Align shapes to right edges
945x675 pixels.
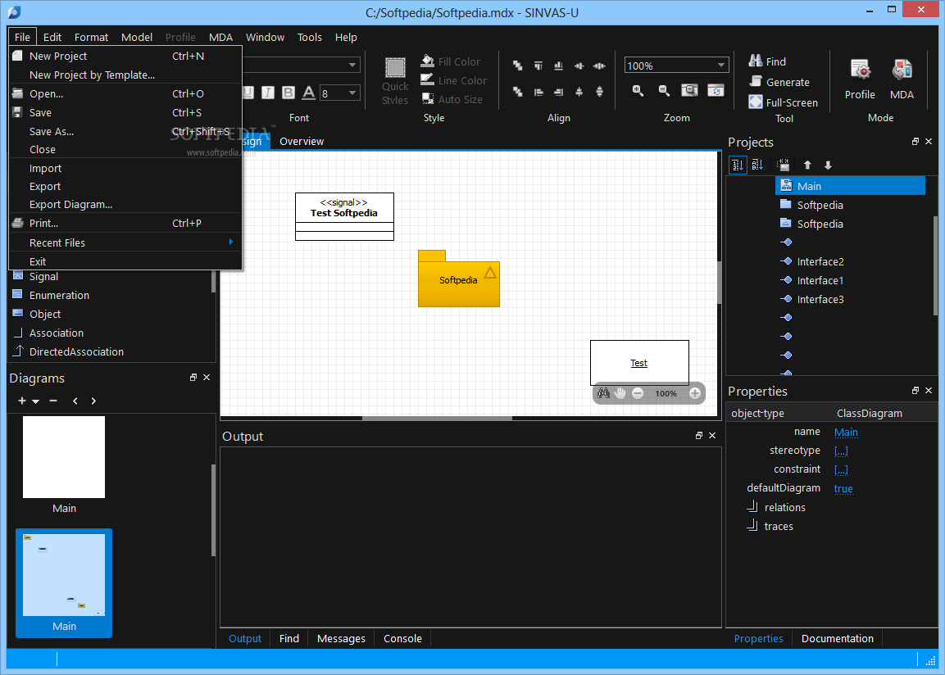point(559,92)
